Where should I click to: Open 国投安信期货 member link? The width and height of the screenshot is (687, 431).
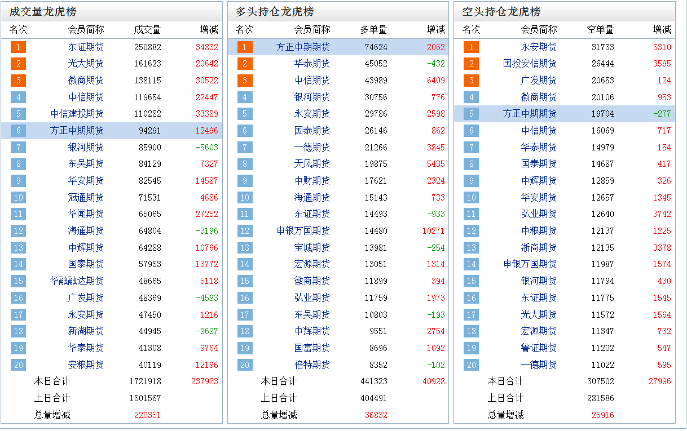(530, 64)
